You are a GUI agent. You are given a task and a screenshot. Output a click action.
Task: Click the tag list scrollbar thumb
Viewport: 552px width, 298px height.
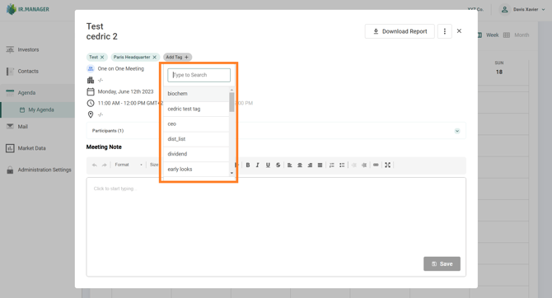click(232, 102)
